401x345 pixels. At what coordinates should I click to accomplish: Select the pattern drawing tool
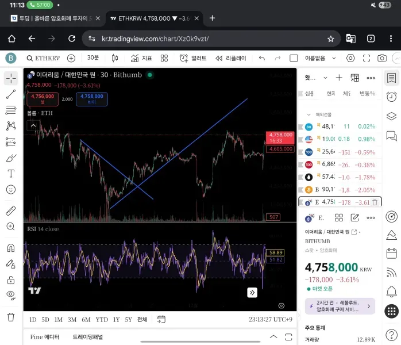[x=11, y=126]
